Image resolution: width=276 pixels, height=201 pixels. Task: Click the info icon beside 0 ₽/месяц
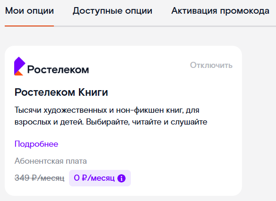pyautogui.click(x=121, y=178)
